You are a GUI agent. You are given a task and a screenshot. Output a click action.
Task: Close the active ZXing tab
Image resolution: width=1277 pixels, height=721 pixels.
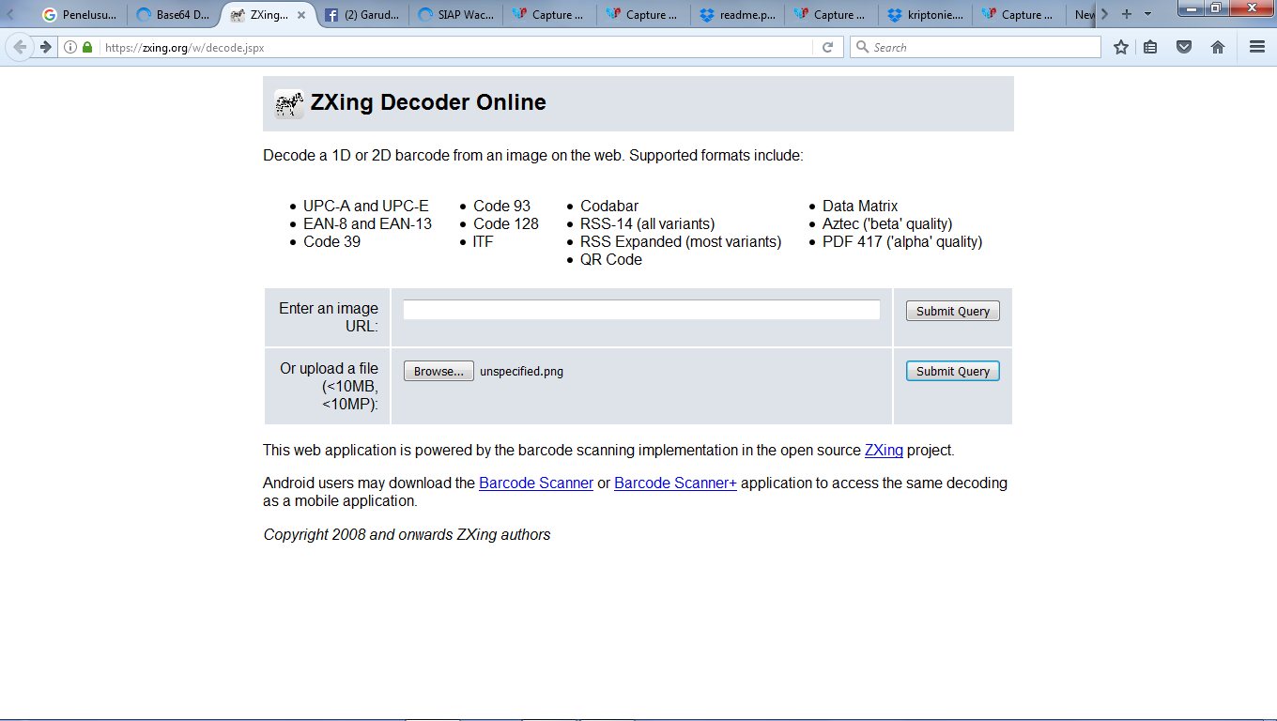(300, 15)
